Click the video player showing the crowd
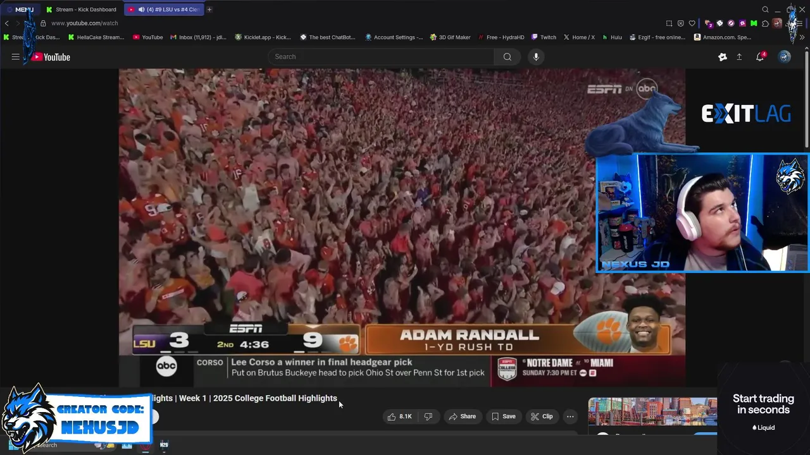Viewport: 810px width, 455px height. pos(402,227)
